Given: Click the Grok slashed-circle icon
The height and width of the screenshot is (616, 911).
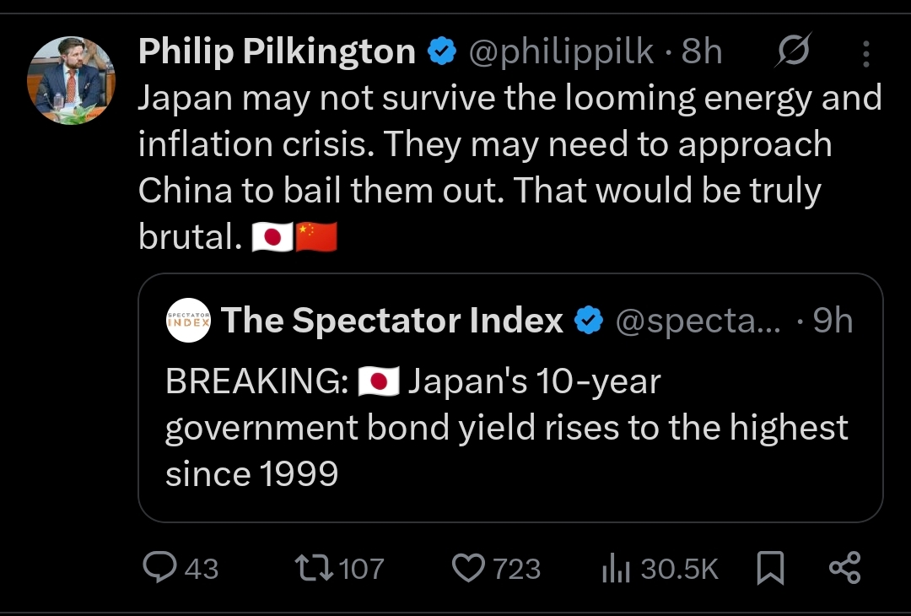Looking at the screenshot, I should 794,52.
